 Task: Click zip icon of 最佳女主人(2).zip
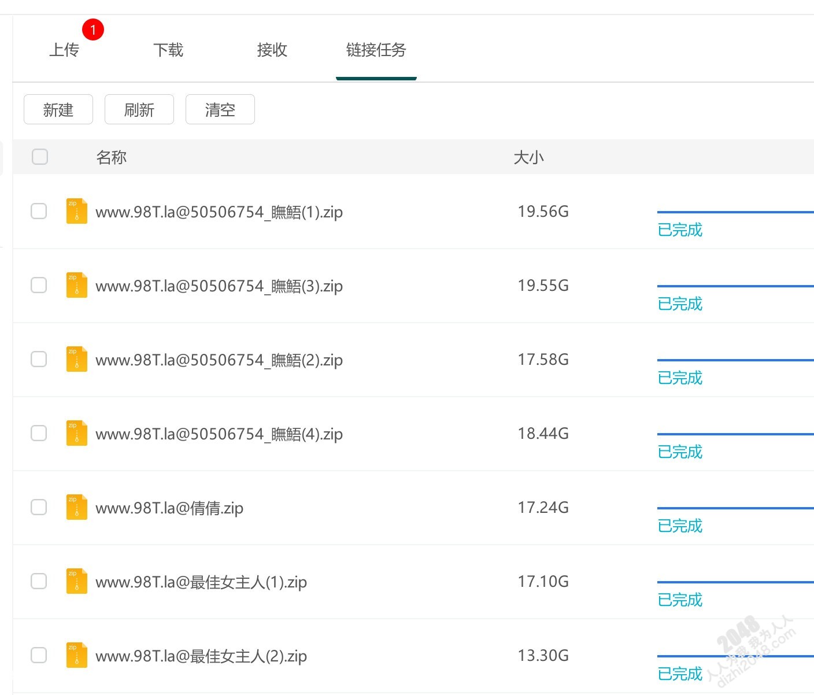(77, 655)
